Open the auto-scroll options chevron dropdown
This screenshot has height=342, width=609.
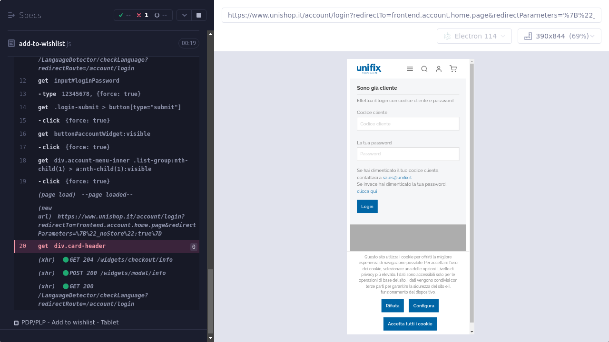(185, 15)
